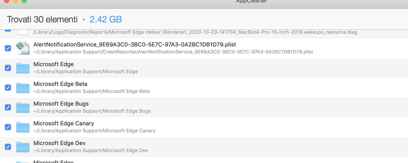Click the 2.42 GB total size label
408x163 pixels.
click(106, 20)
